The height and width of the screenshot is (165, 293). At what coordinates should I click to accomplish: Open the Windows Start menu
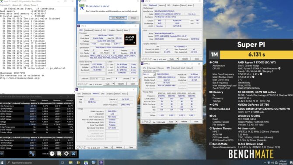[2, 162]
